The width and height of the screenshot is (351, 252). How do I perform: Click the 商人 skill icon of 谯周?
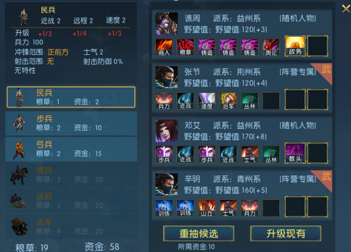[164, 47]
